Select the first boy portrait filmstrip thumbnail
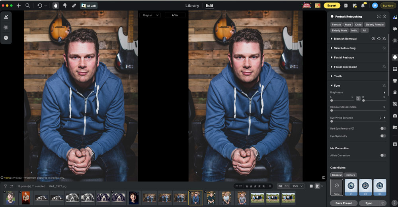This screenshot has width=398, height=207. pyautogui.click(x=11, y=198)
